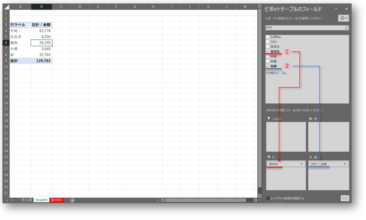Click the select-all corner of the grid
366x220 pixels.
6,6
